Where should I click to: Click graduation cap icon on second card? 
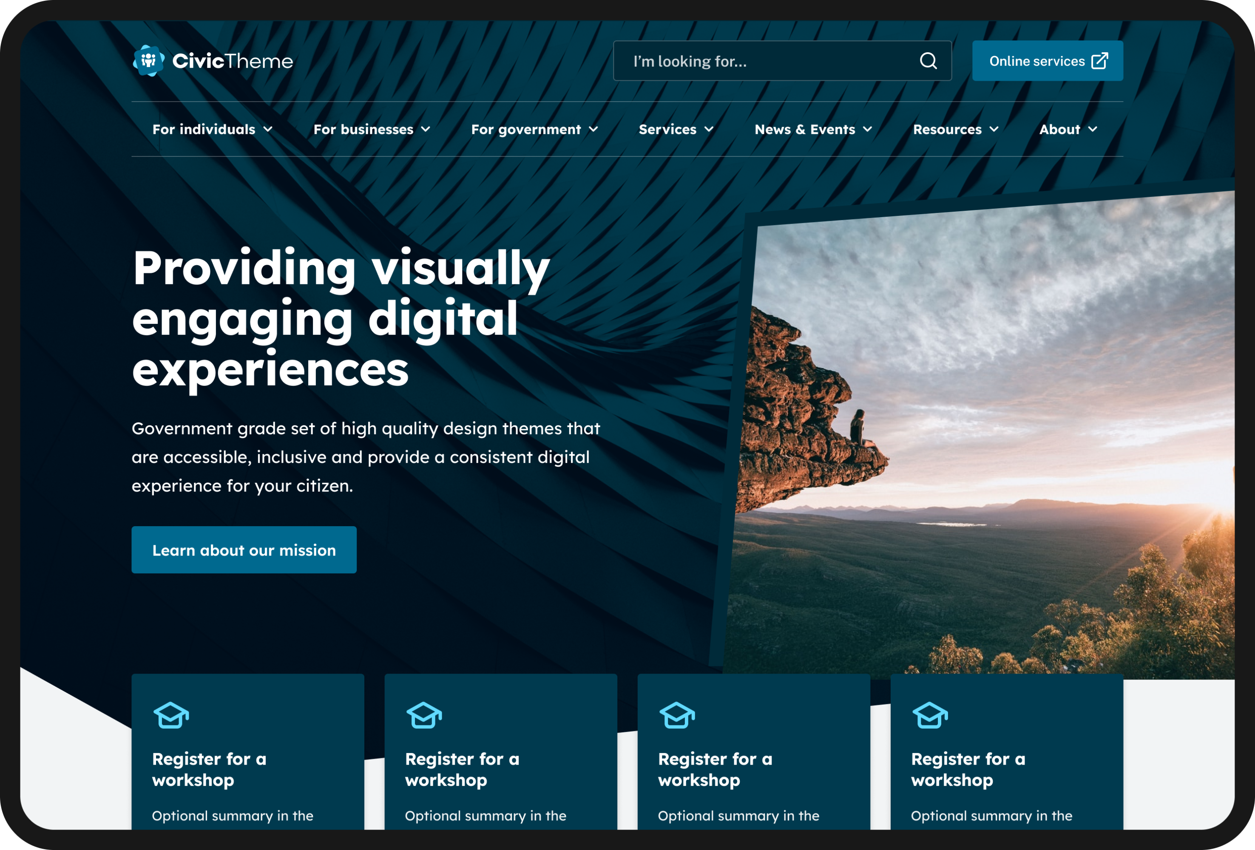coord(424,715)
